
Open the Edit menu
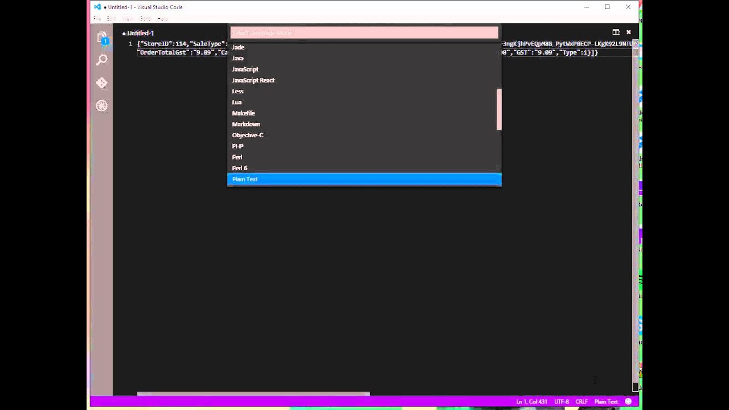pos(112,19)
